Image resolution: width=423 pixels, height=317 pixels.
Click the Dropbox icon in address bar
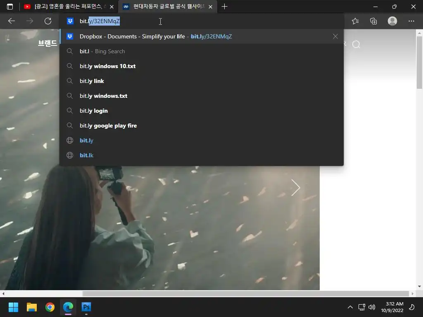[x=70, y=21]
